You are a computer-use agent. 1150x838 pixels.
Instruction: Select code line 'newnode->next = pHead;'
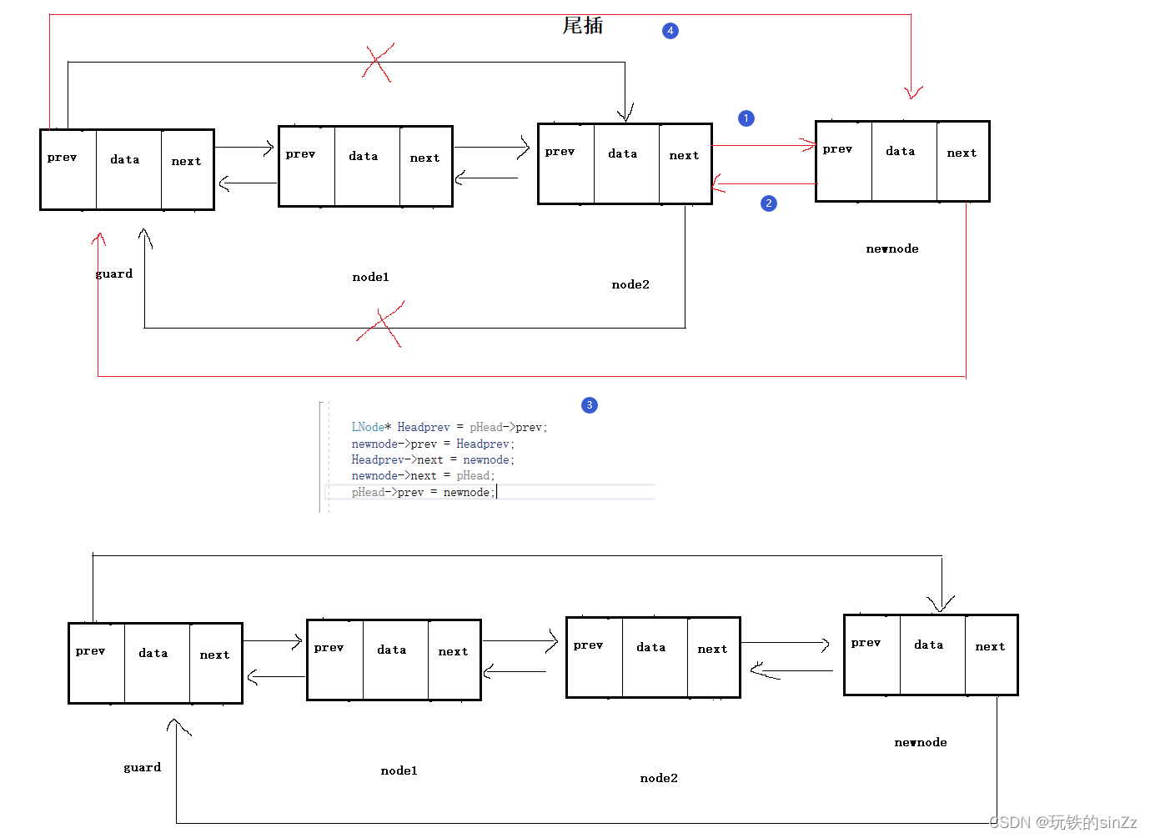[423, 475]
